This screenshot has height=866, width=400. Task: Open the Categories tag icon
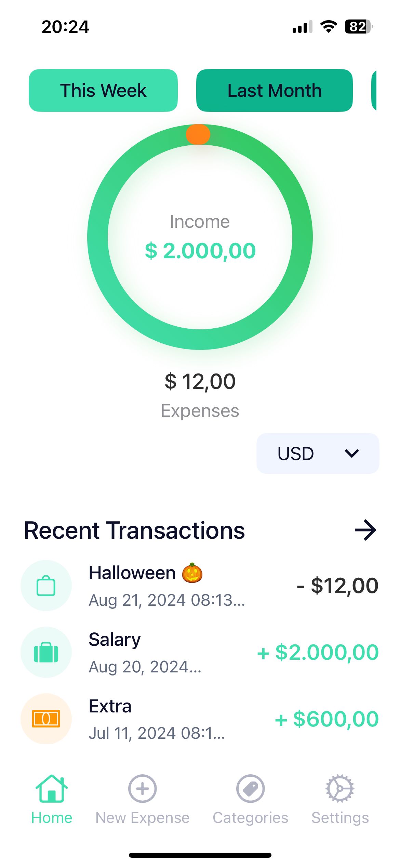(250, 788)
